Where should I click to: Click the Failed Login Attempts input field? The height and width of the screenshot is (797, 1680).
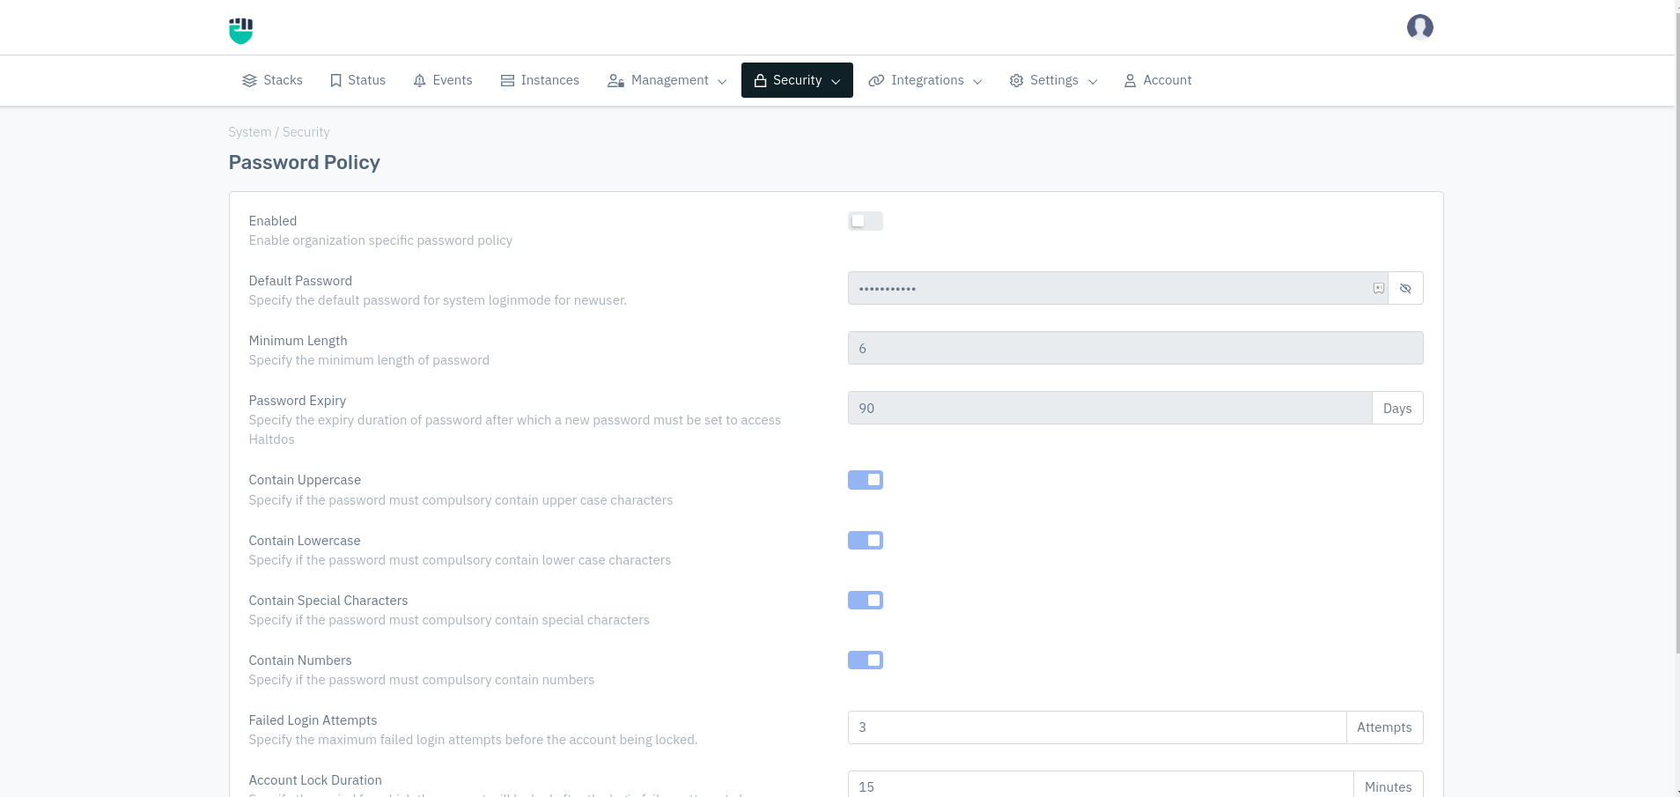point(1096,727)
